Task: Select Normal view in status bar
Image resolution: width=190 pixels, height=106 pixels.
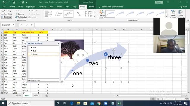Action: (153, 99)
